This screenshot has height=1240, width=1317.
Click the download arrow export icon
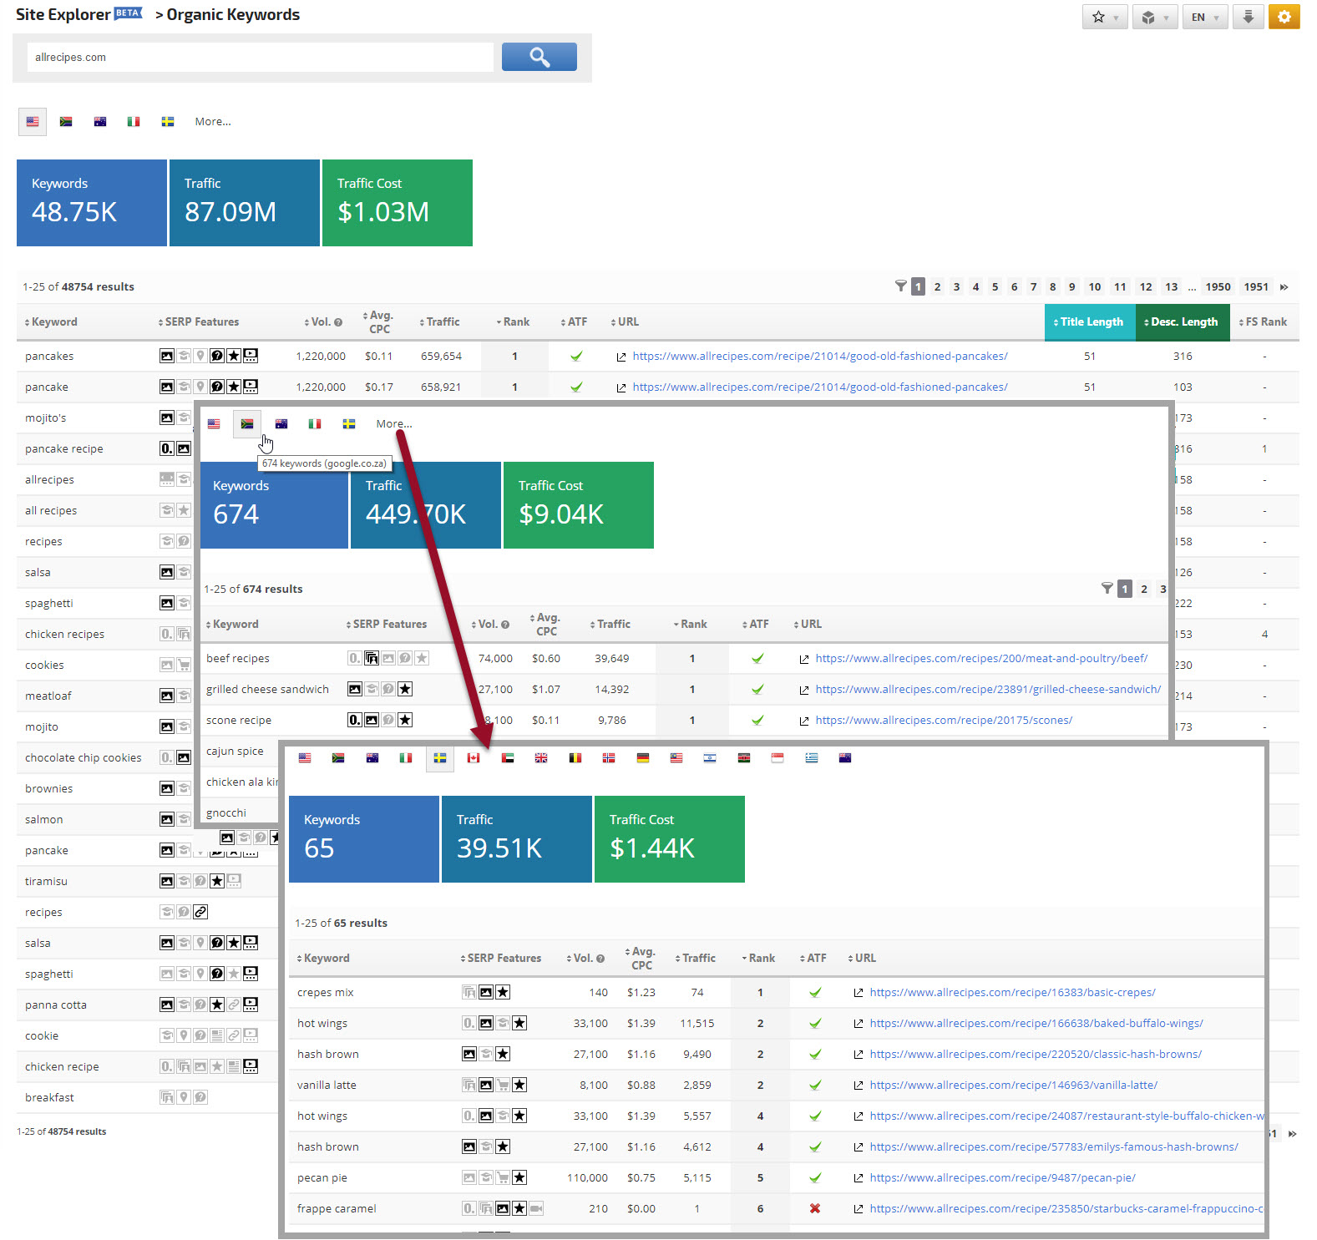tap(1248, 17)
